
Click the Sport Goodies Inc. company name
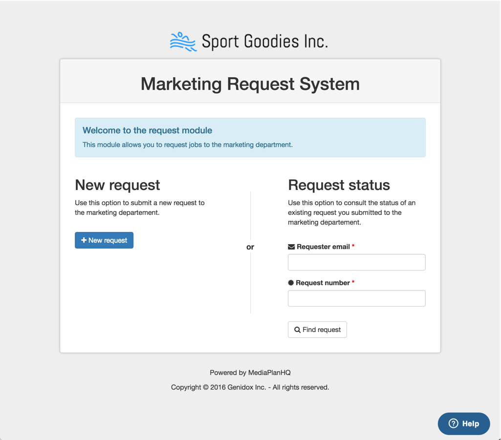(x=264, y=42)
